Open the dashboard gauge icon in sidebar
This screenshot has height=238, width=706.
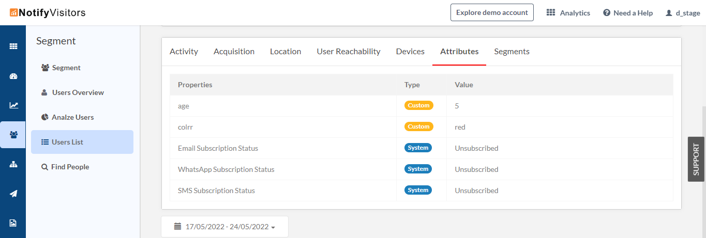[x=13, y=76]
